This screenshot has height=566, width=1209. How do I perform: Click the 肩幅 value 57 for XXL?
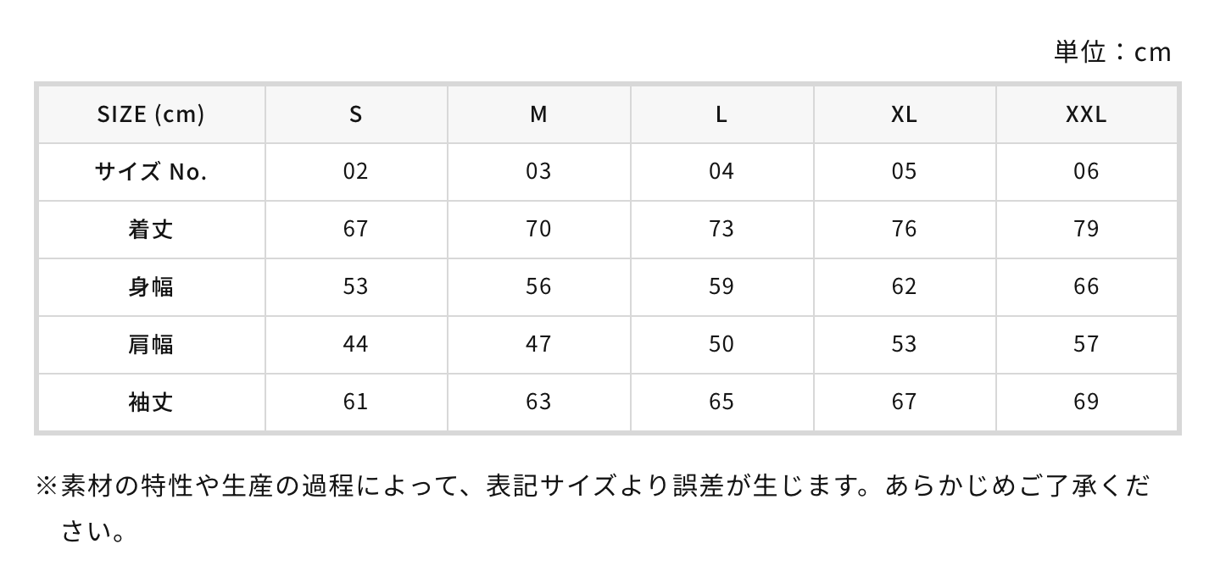pos(1086,344)
